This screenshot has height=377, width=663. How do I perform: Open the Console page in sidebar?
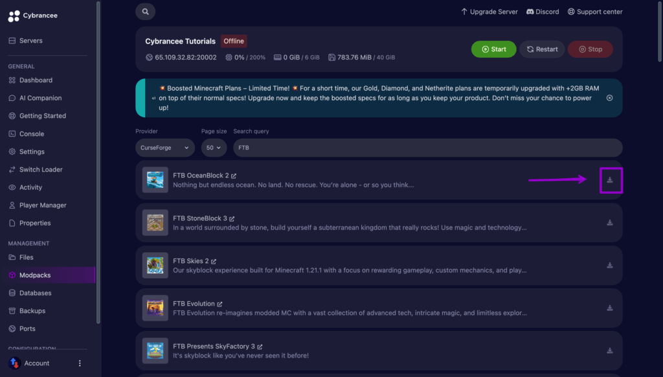click(x=32, y=134)
